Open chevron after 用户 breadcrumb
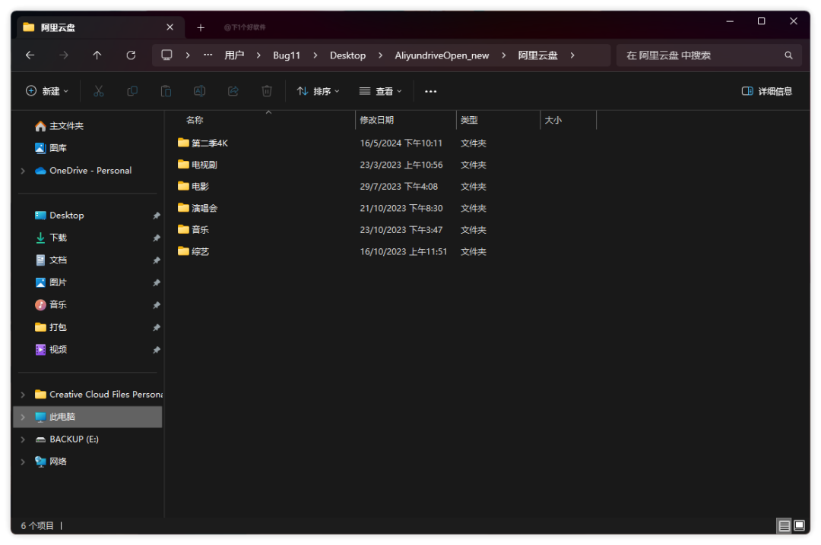Viewport: 821px width, 545px height. [258, 55]
